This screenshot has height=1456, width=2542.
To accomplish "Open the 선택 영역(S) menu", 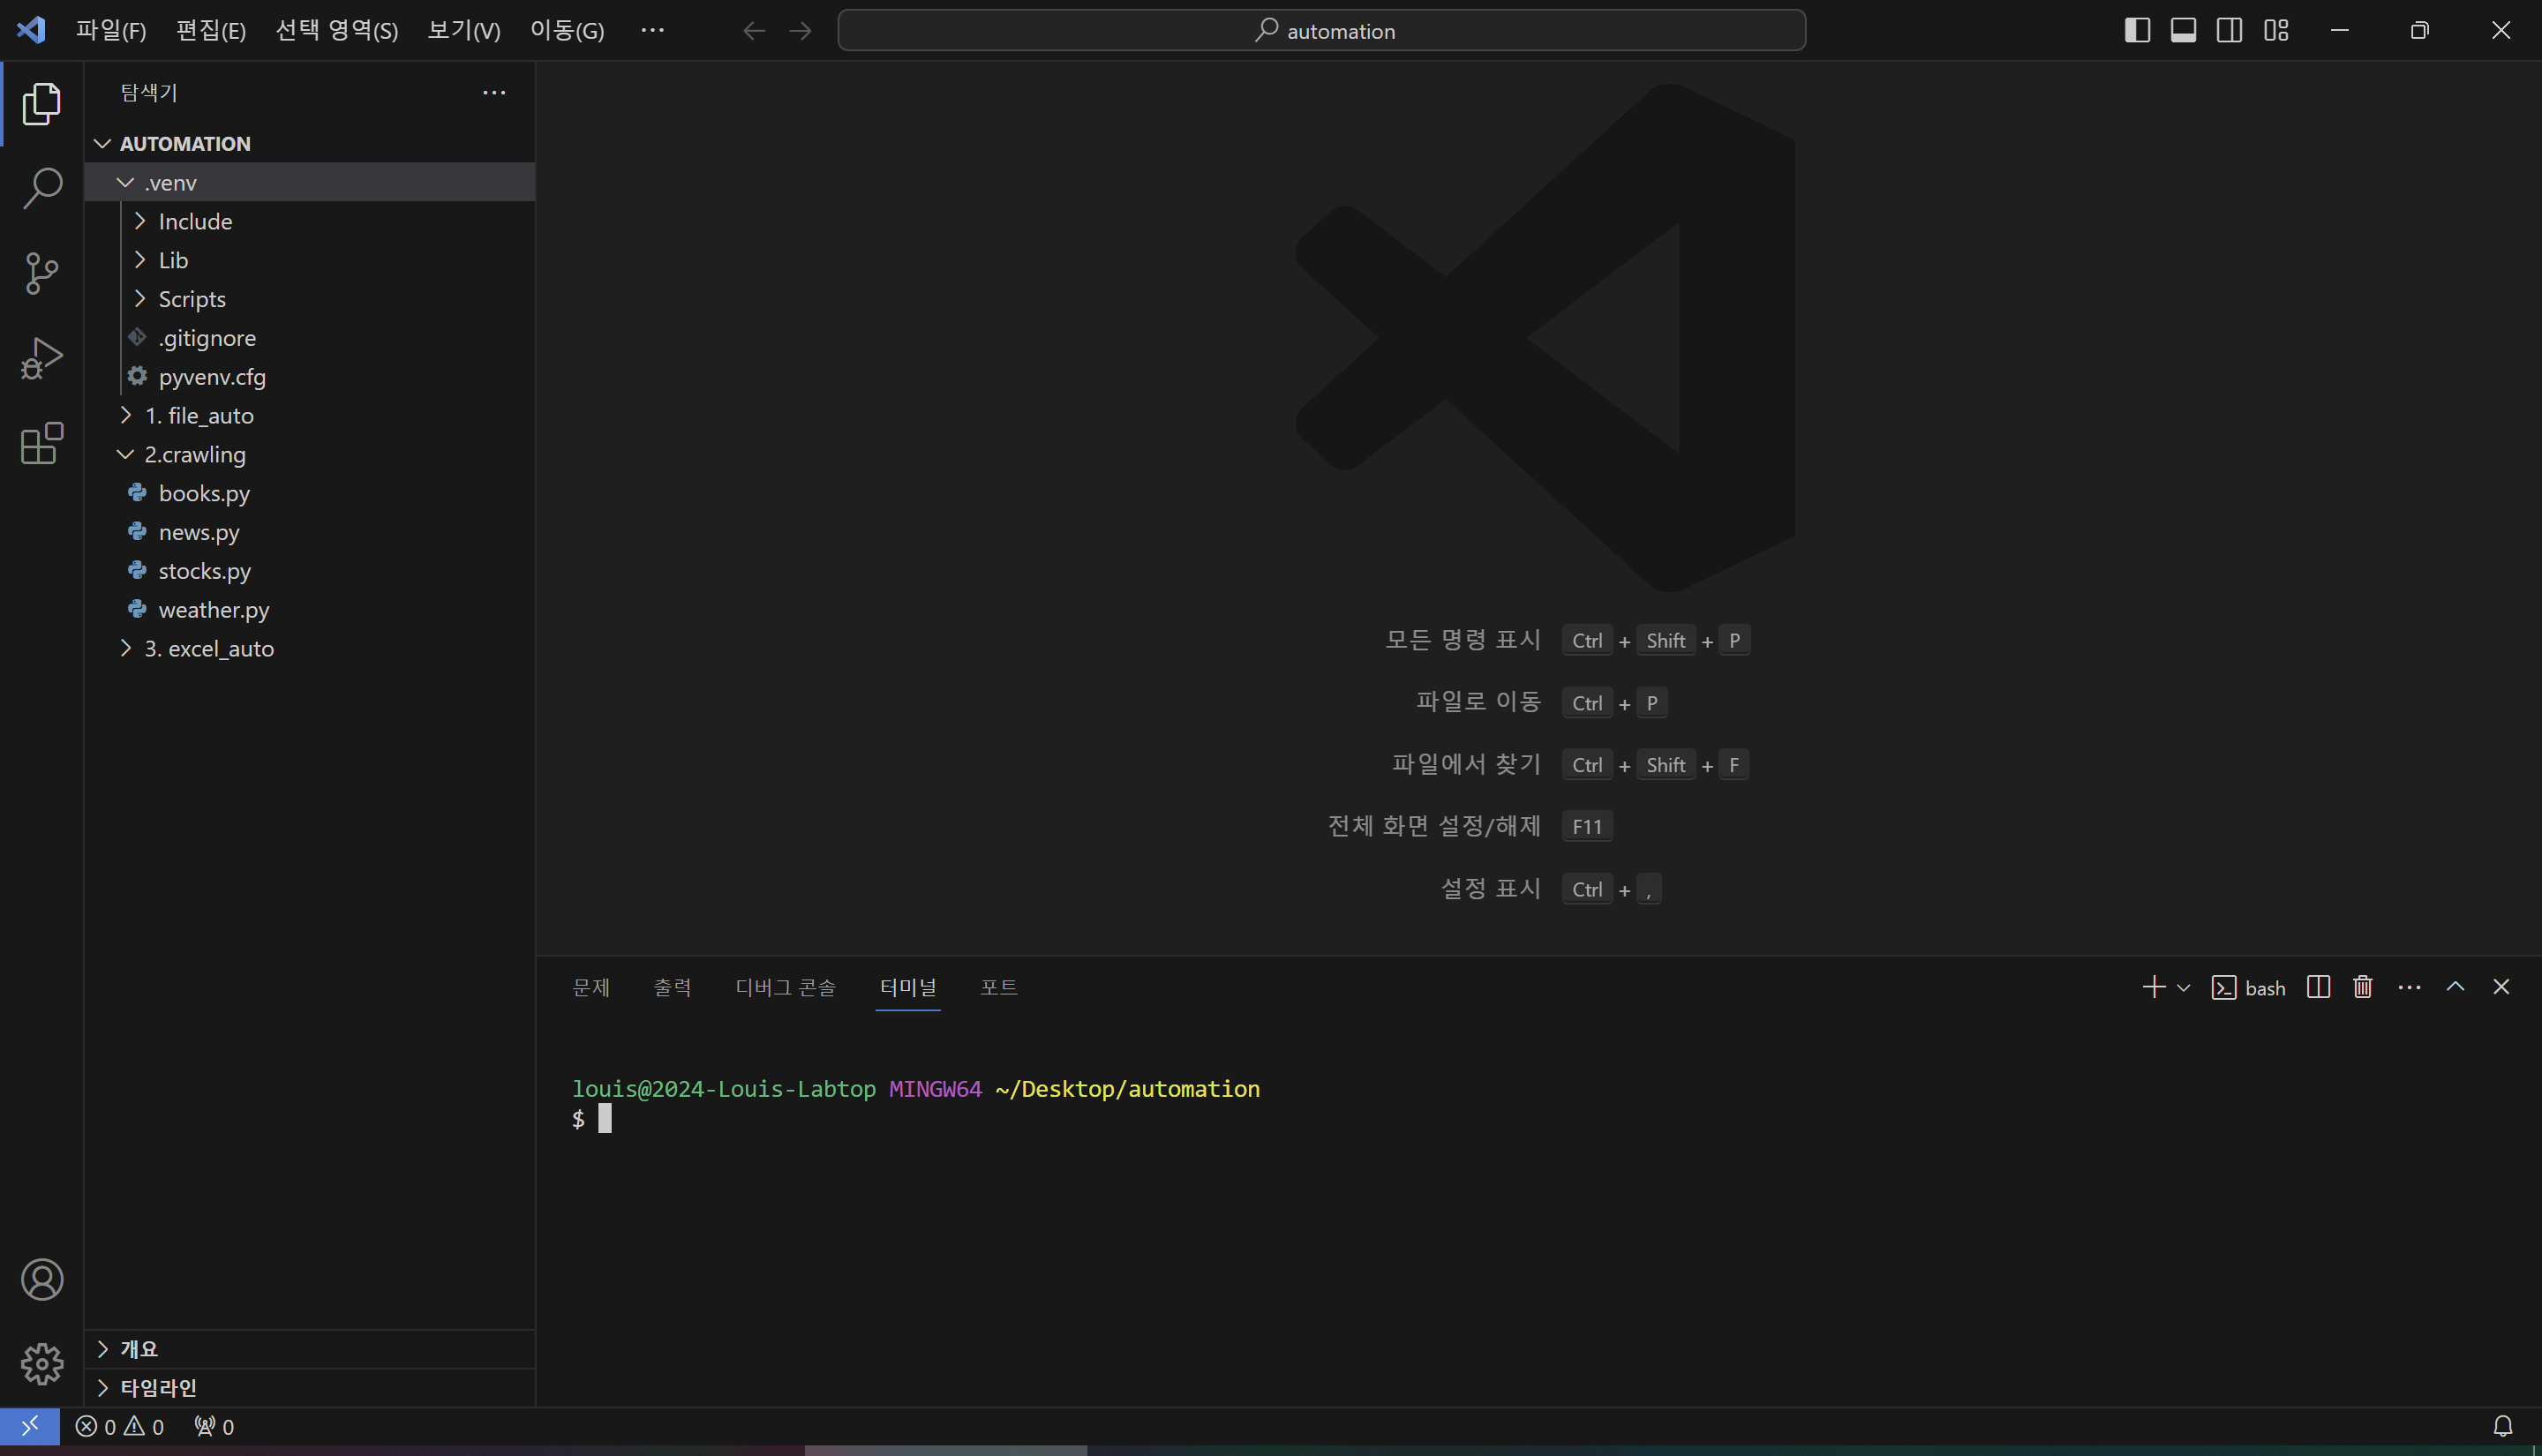I will (x=337, y=31).
